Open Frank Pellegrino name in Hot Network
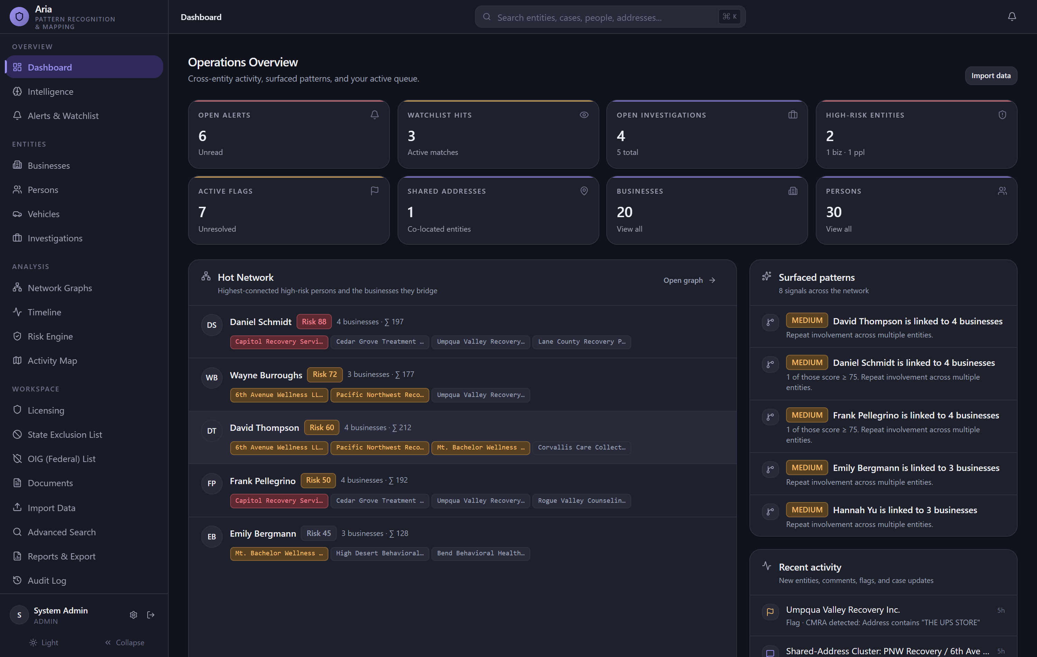Screen dimensions: 1037x657 click(x=262, y=481)
